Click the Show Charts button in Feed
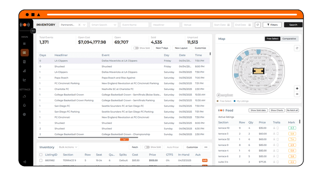The height and width of the screenshot is (185, 328). pyautogui.click(x=277, y=110)
